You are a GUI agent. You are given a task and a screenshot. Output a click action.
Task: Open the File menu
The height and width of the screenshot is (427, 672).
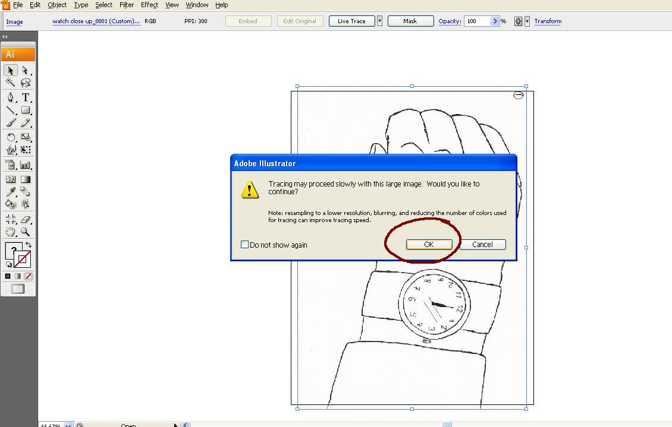point(18,5)
